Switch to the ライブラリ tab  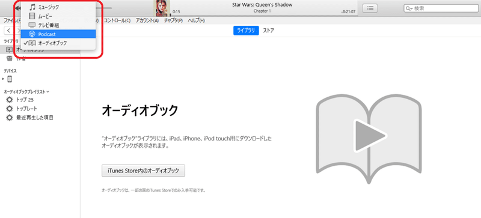tap(246, 31)
